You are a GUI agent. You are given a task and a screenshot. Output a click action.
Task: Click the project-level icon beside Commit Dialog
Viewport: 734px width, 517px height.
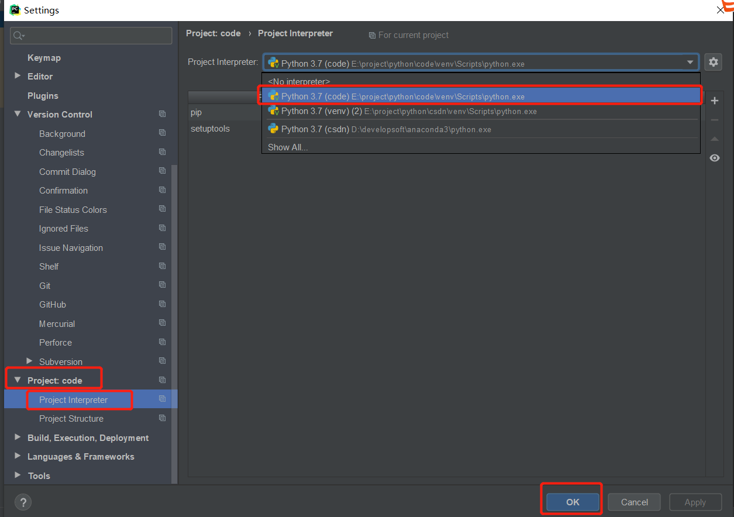[x=162, y=171]
